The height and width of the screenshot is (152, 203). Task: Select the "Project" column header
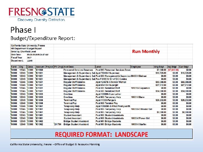(x=49, y=67)
